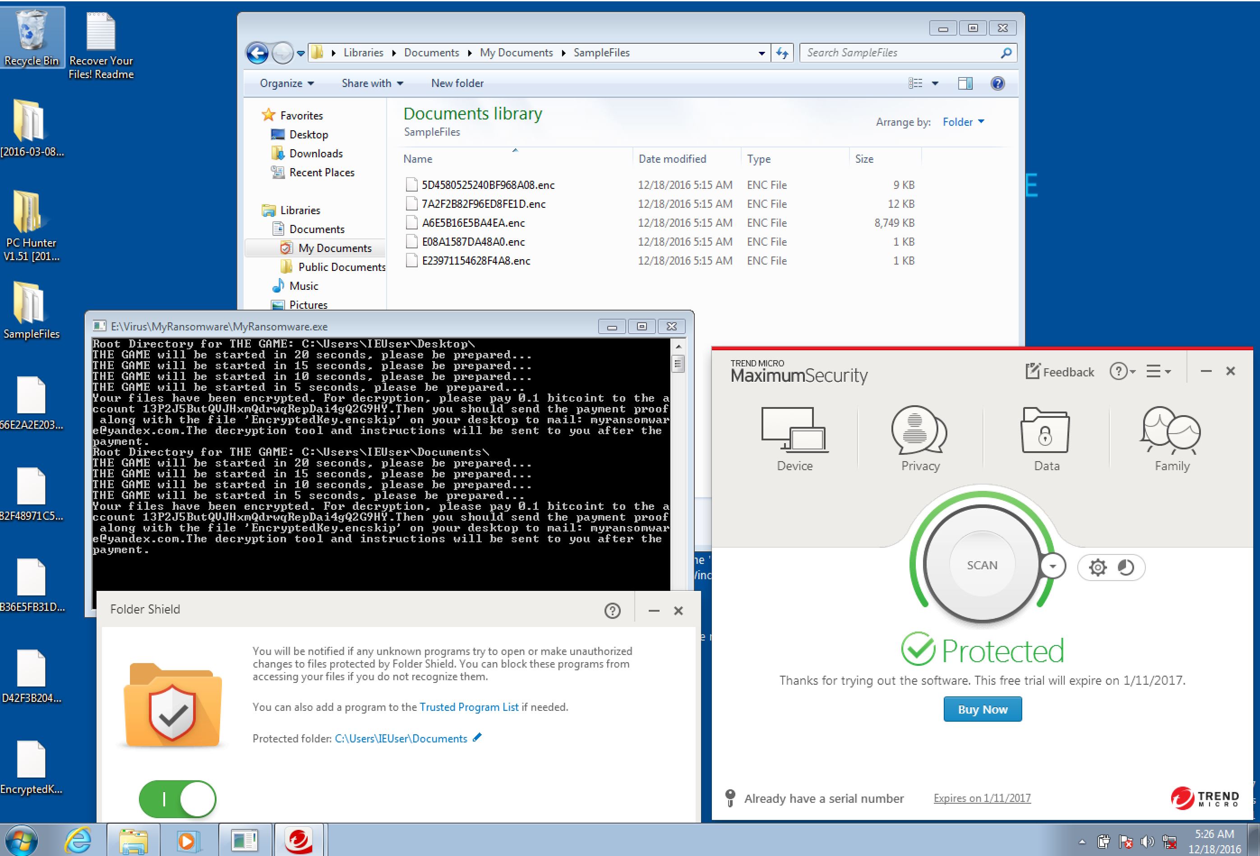Open the Device protection icon
1260x856 pixels.
coord(795,430)
